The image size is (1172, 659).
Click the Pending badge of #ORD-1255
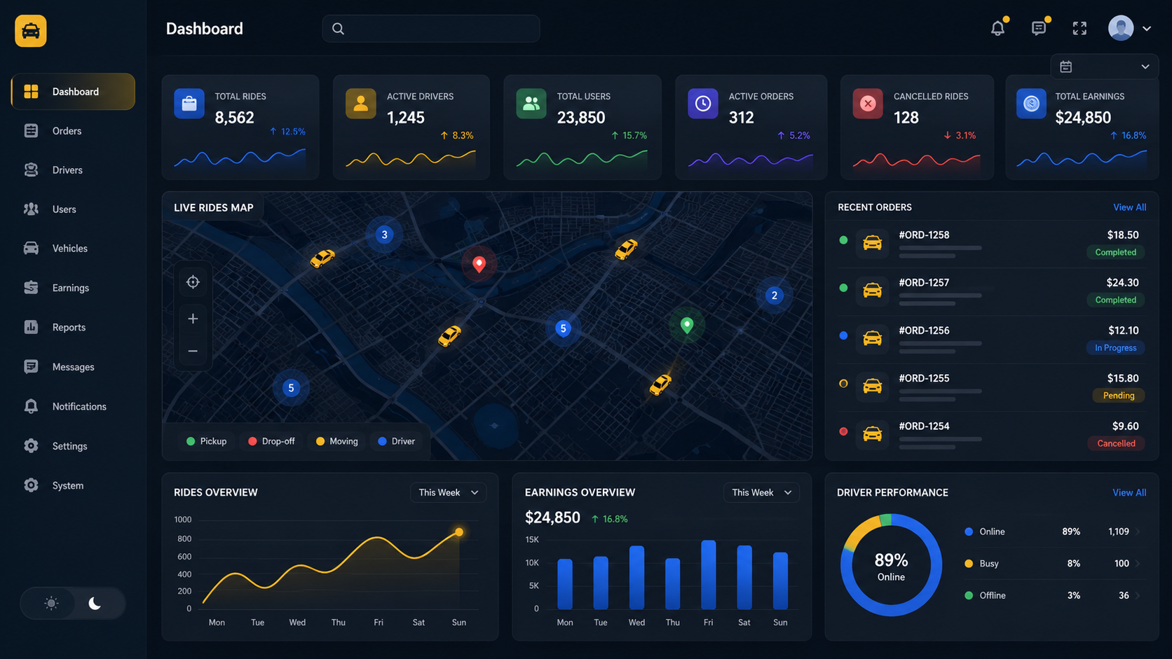pyautogui.click(x=1119, y=396)
